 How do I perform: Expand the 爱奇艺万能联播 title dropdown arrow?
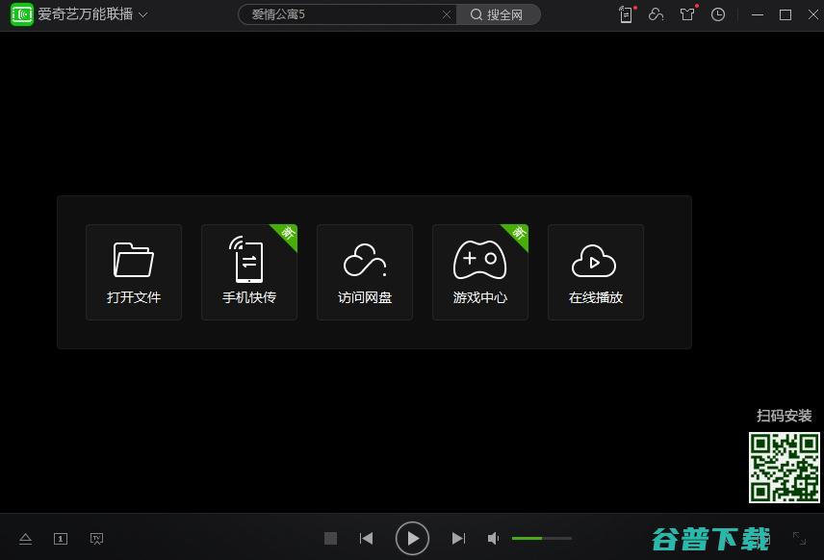click(x=142, y=14)
